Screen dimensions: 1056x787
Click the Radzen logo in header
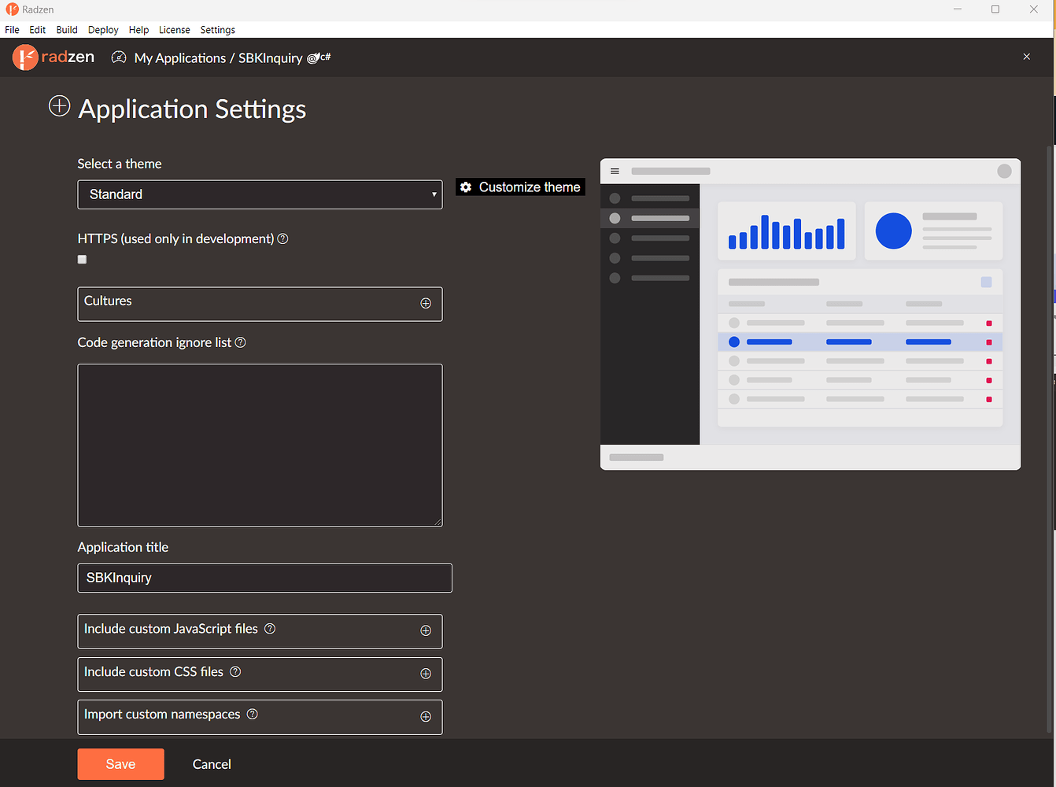click(x=54, y=57)
